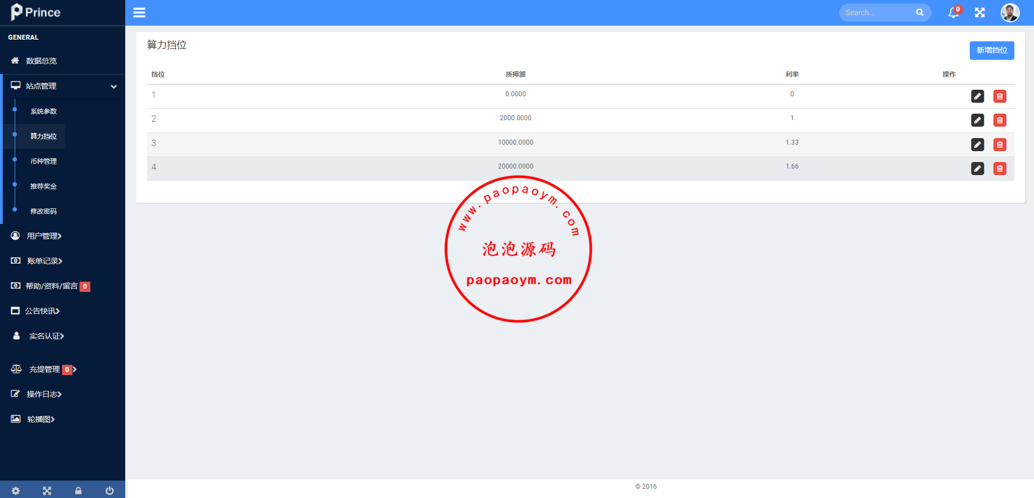This screenshot has height=498, width=1034.
Task: Expand the 账单记录 menu
Action: 45,261
